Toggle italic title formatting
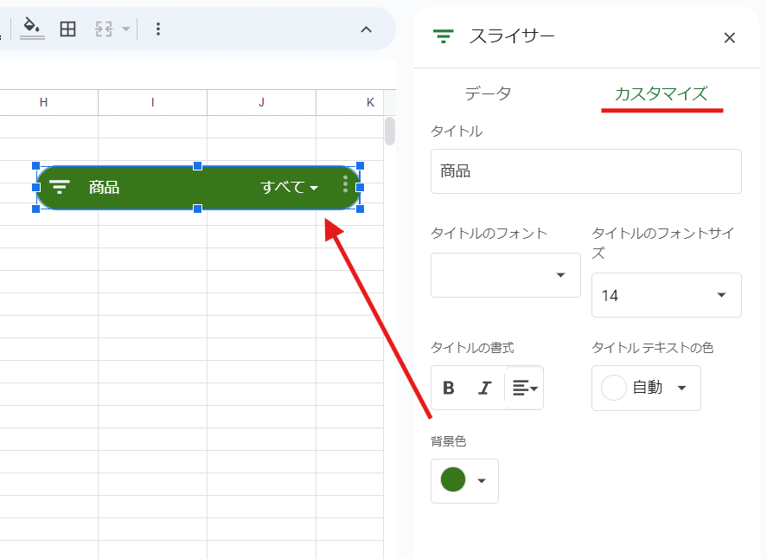Viewport: 767px width, 559px height. (484, 388)
